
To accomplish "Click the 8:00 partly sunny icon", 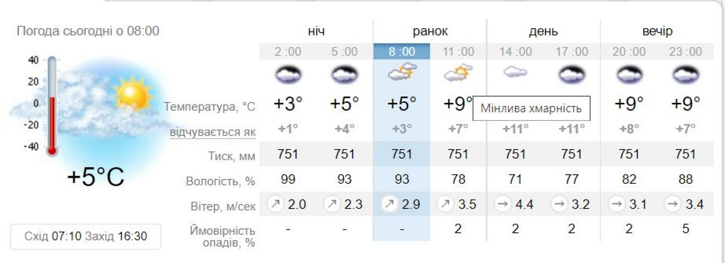I will coord(402,72).
